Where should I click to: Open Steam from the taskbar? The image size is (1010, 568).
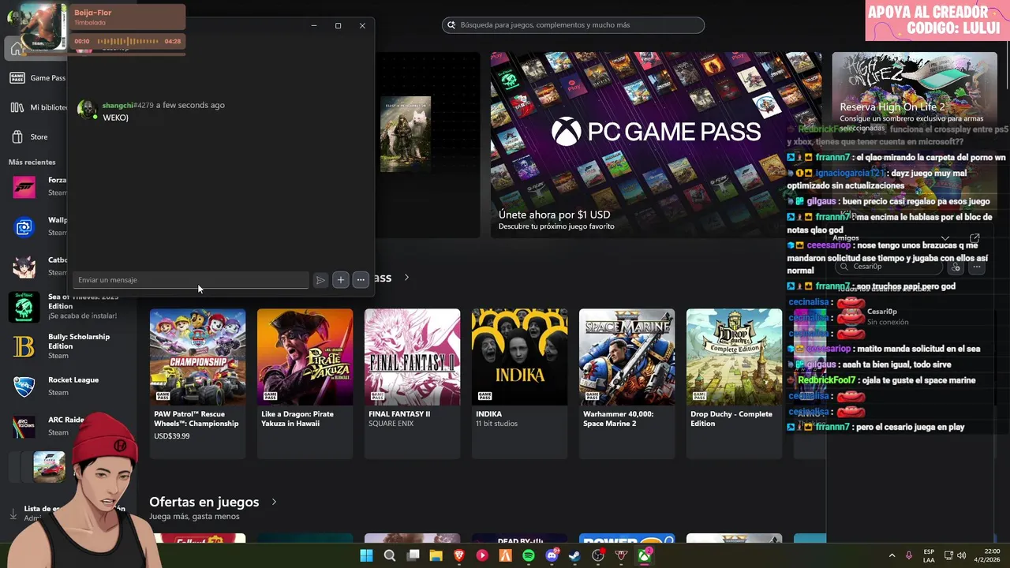pos(575,555)
